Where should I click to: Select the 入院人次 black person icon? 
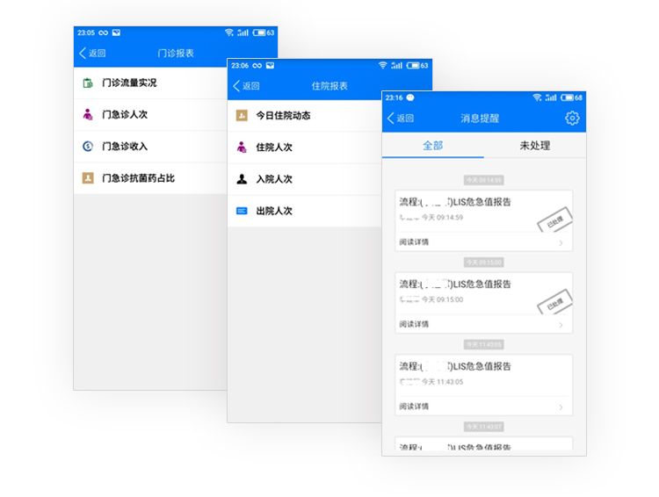242,179
